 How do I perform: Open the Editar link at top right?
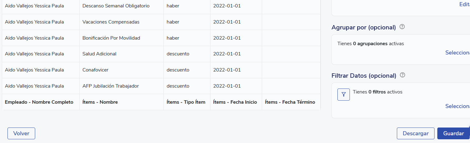coord(464,4)
